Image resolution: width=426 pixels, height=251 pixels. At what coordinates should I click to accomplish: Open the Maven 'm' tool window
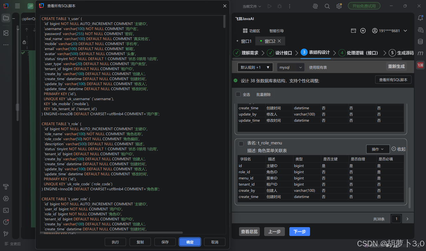420,53
